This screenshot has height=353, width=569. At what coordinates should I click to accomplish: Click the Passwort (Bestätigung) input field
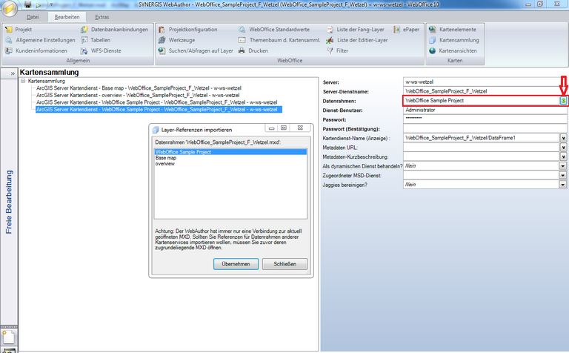coord(485,128)
